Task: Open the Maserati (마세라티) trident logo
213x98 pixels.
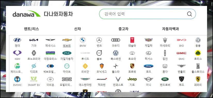Action: pyautogui.click(x=165, y=40)
